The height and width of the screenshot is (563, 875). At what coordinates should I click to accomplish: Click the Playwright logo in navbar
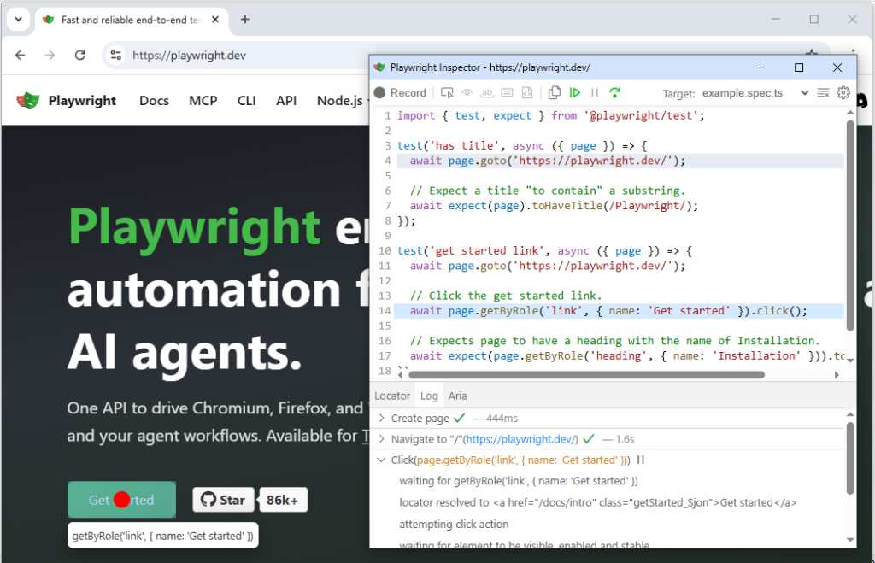[x=66, y=101]
